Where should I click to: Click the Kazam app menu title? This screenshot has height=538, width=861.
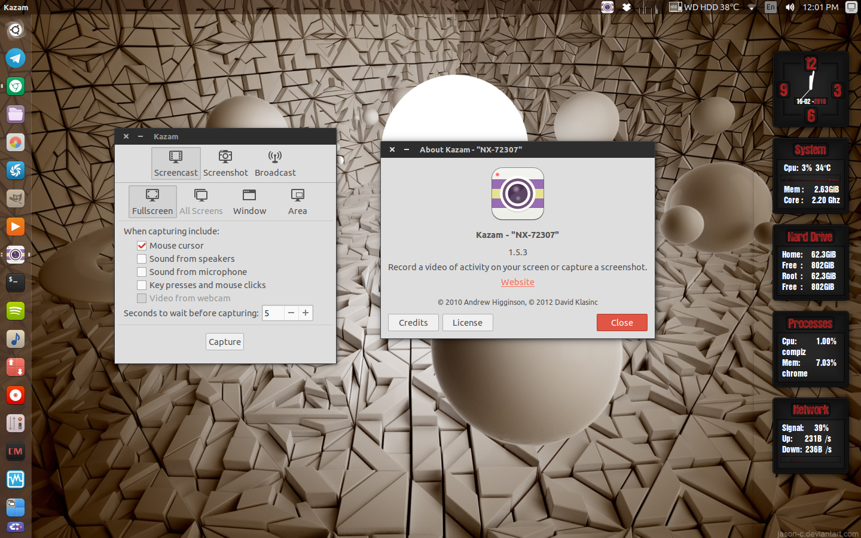pos(16,7)
